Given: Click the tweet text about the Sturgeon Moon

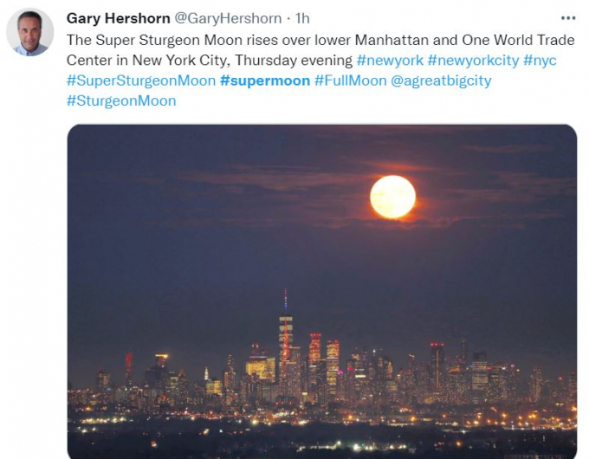Looking at the screenshot, I should coord(320,50).
